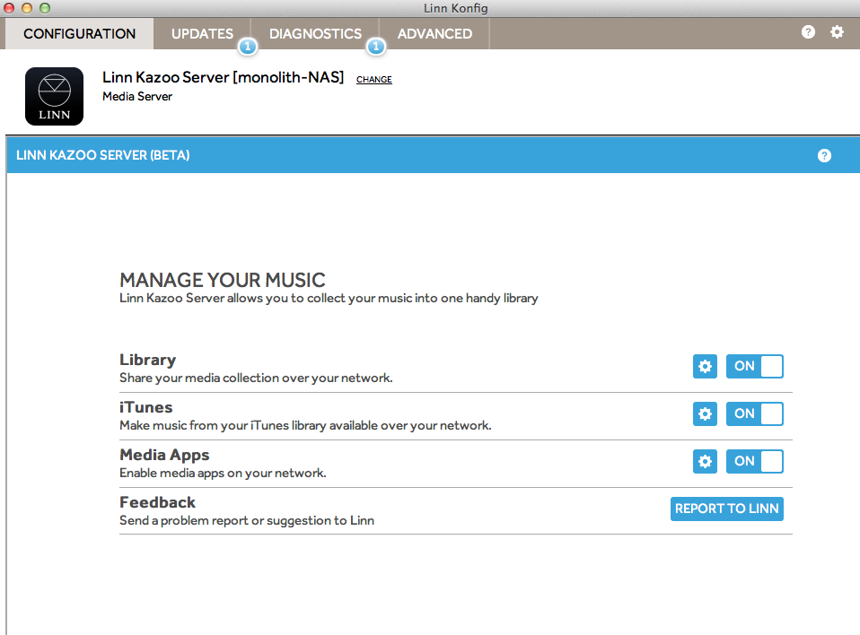This screenshot has height=635, width=860.
Task: Click the Diagnostics notification badge
Action: pos(376,47)
